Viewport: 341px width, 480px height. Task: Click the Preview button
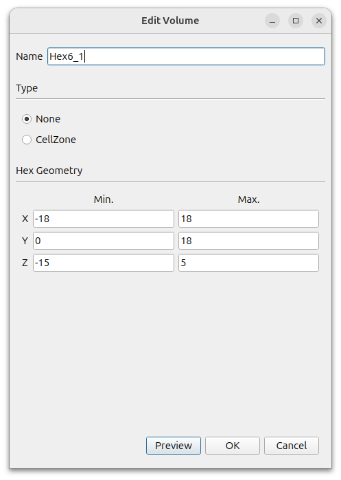pos(174,446)
